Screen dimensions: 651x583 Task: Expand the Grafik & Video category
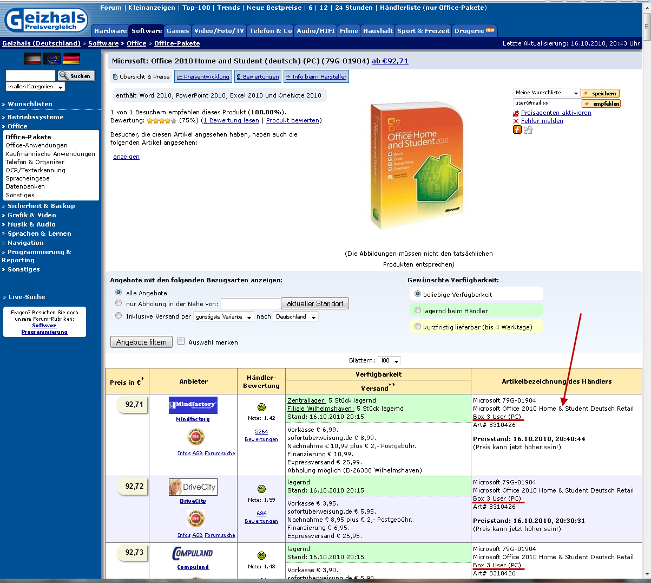point(32,215)
